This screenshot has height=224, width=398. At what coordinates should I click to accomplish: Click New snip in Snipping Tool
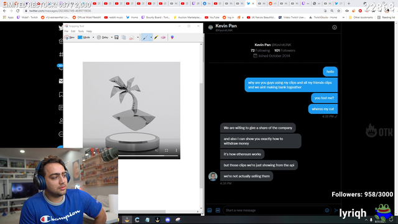point(70,37)
